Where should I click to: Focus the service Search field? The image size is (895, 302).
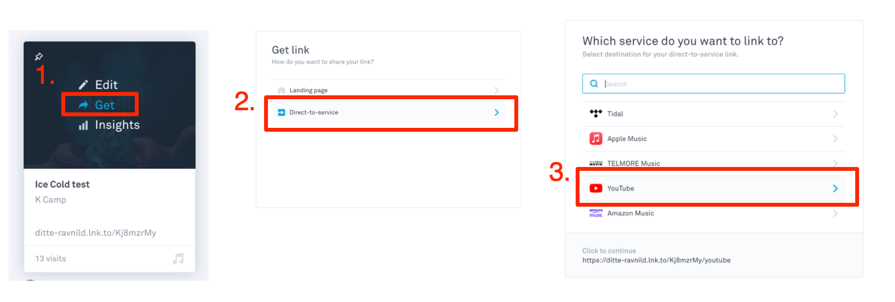pyautogui.click(x=718, y=84)
